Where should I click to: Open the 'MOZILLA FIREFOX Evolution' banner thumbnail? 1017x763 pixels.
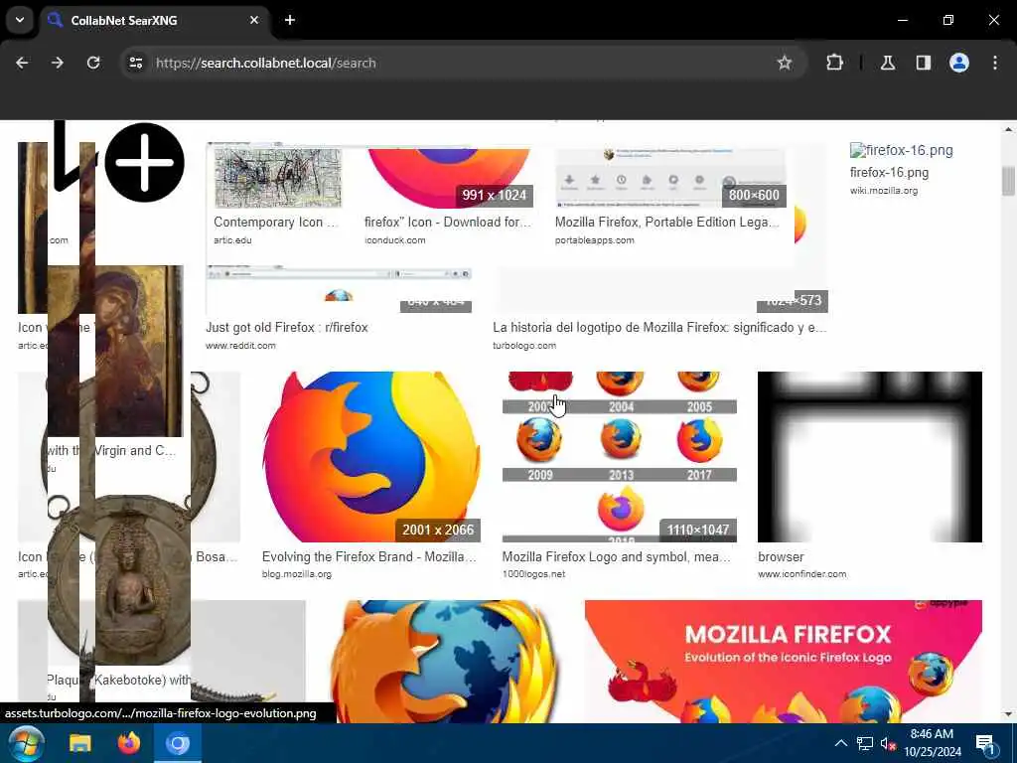point(784,661)
